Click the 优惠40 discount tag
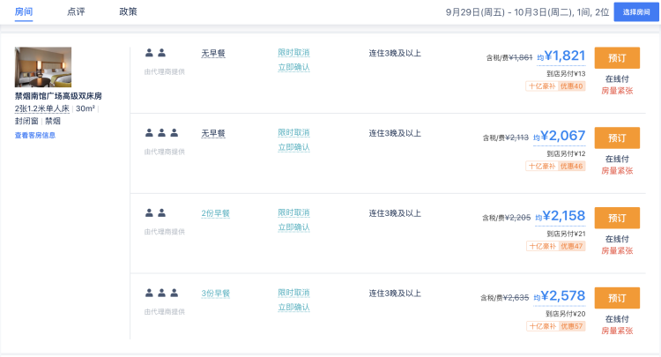The image size is (661, 357). click(x=572, y=86)
